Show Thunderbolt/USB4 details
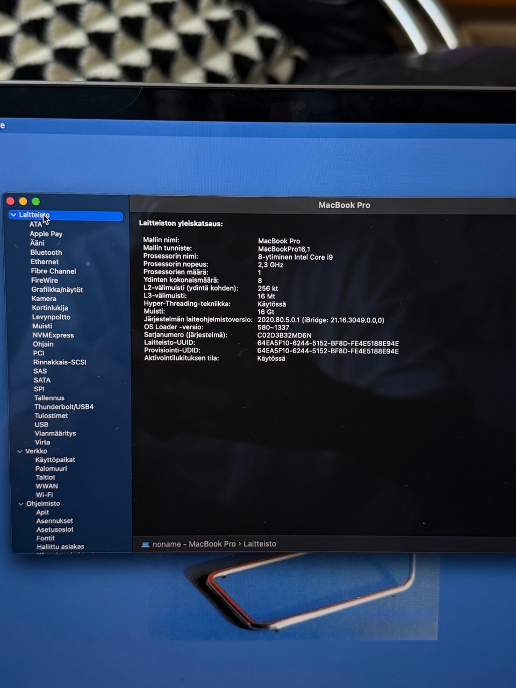The image size is (516, 688). tap(64, 407)
